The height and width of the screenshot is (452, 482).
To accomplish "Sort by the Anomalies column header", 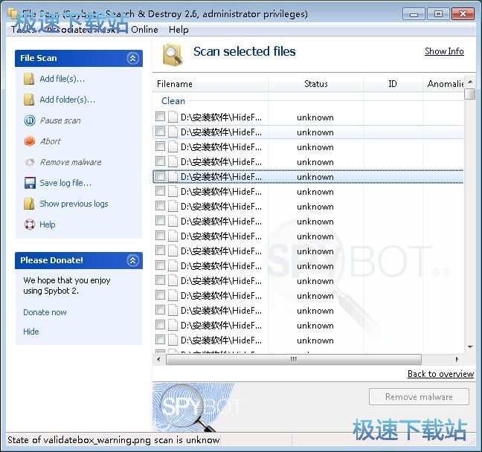I will point(443,84).
